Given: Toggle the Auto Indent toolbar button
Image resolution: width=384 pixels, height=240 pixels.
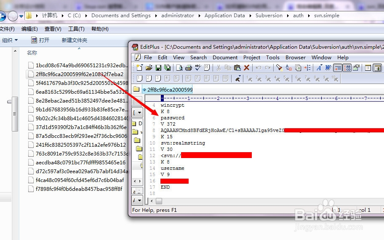Looking at the screenshot, I should [338, 67].
